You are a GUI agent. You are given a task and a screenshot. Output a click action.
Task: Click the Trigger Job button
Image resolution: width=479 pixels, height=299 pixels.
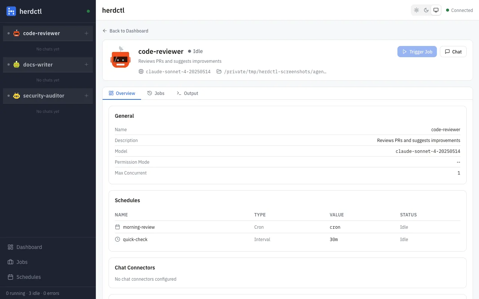point(417,52)
